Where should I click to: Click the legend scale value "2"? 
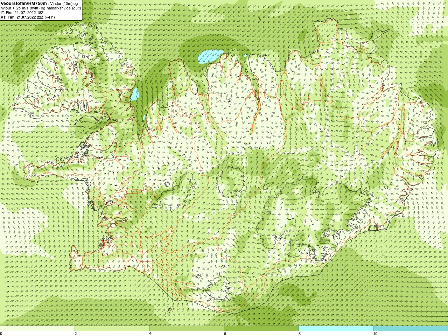[x=76, y=334]
